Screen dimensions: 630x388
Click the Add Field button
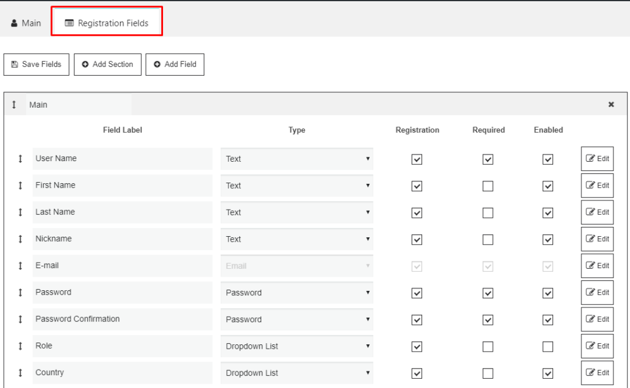[175, 65]
